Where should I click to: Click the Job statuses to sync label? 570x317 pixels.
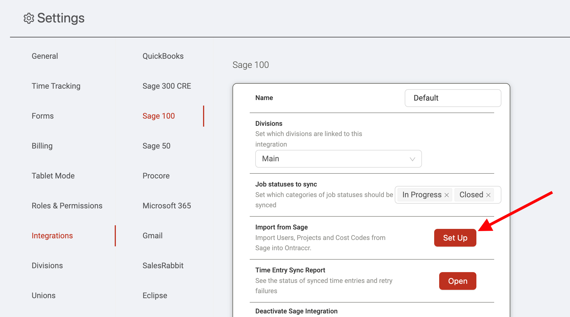pos(286,184)
